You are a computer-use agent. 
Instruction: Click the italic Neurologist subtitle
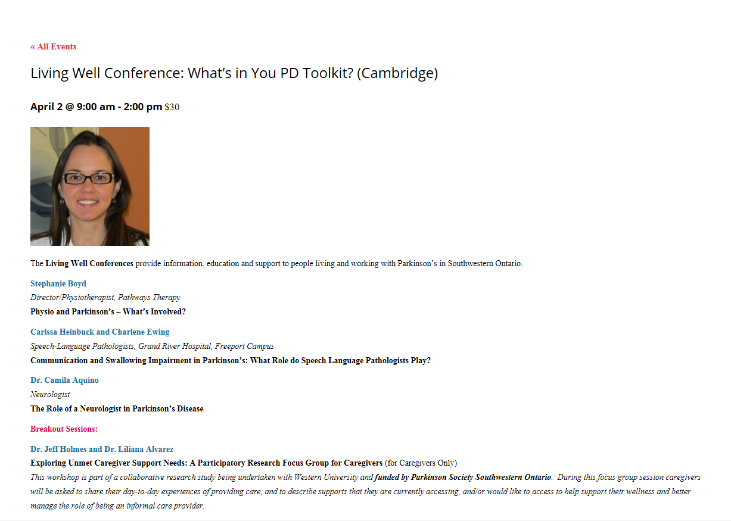pyautogui.click(x=50, y=394)
